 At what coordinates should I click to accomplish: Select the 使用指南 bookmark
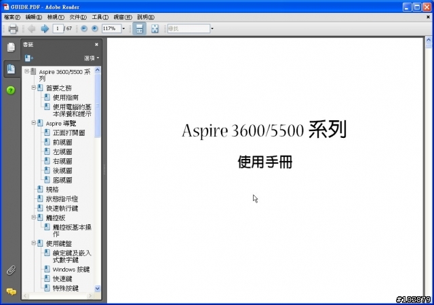pyautogui.click(x=66, y=98)
